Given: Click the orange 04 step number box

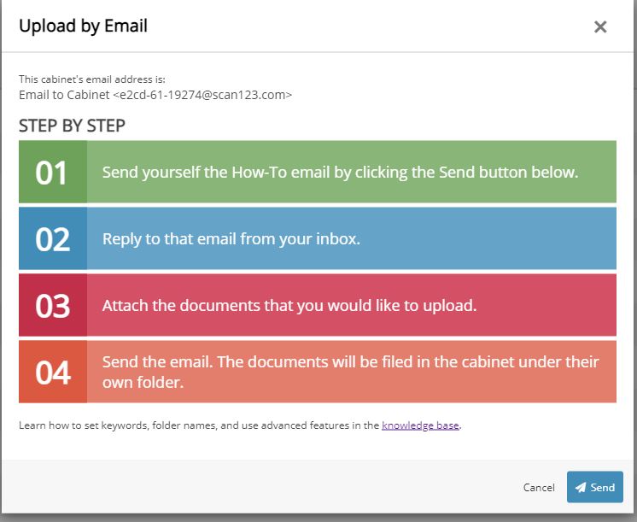Looking at the screenshot, I should pos(52,372).
